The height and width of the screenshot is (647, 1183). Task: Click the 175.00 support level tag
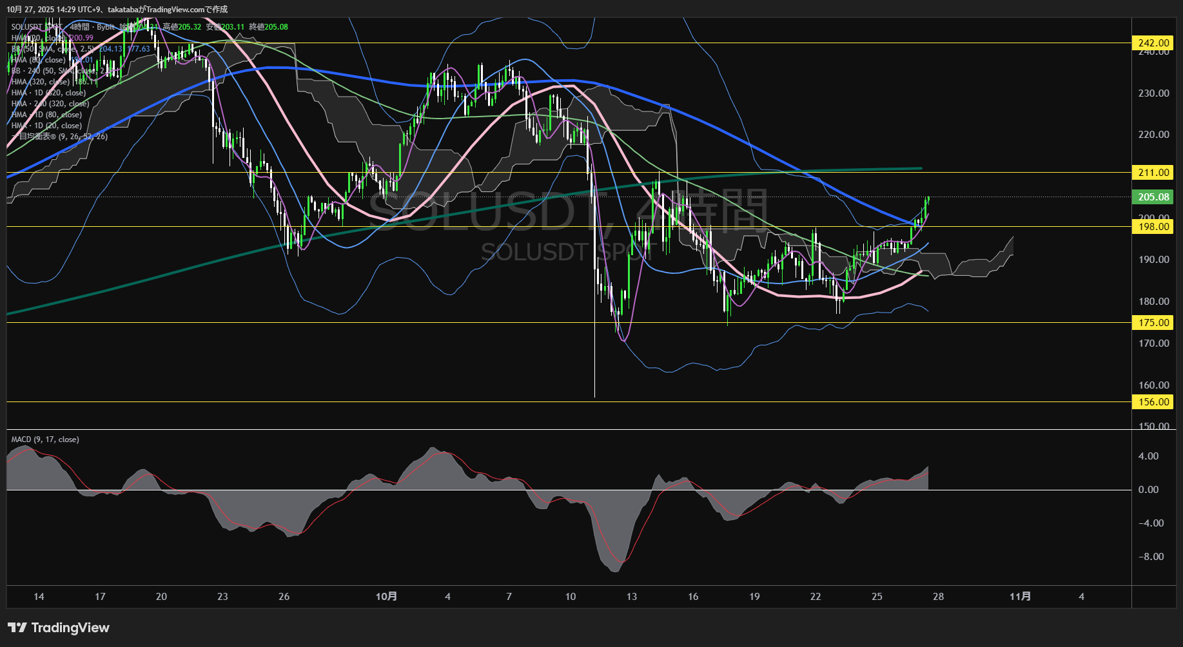(1153, 323)
